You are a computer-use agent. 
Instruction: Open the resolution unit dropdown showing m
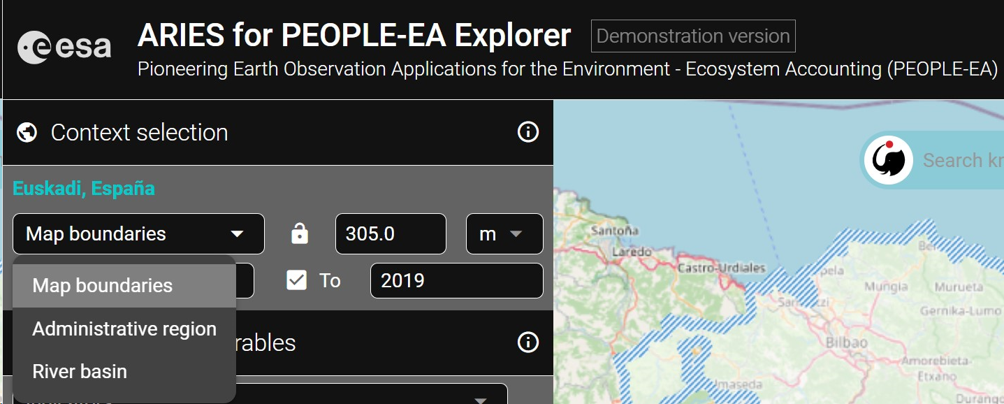pyautogui.click(x=504, y=233)
